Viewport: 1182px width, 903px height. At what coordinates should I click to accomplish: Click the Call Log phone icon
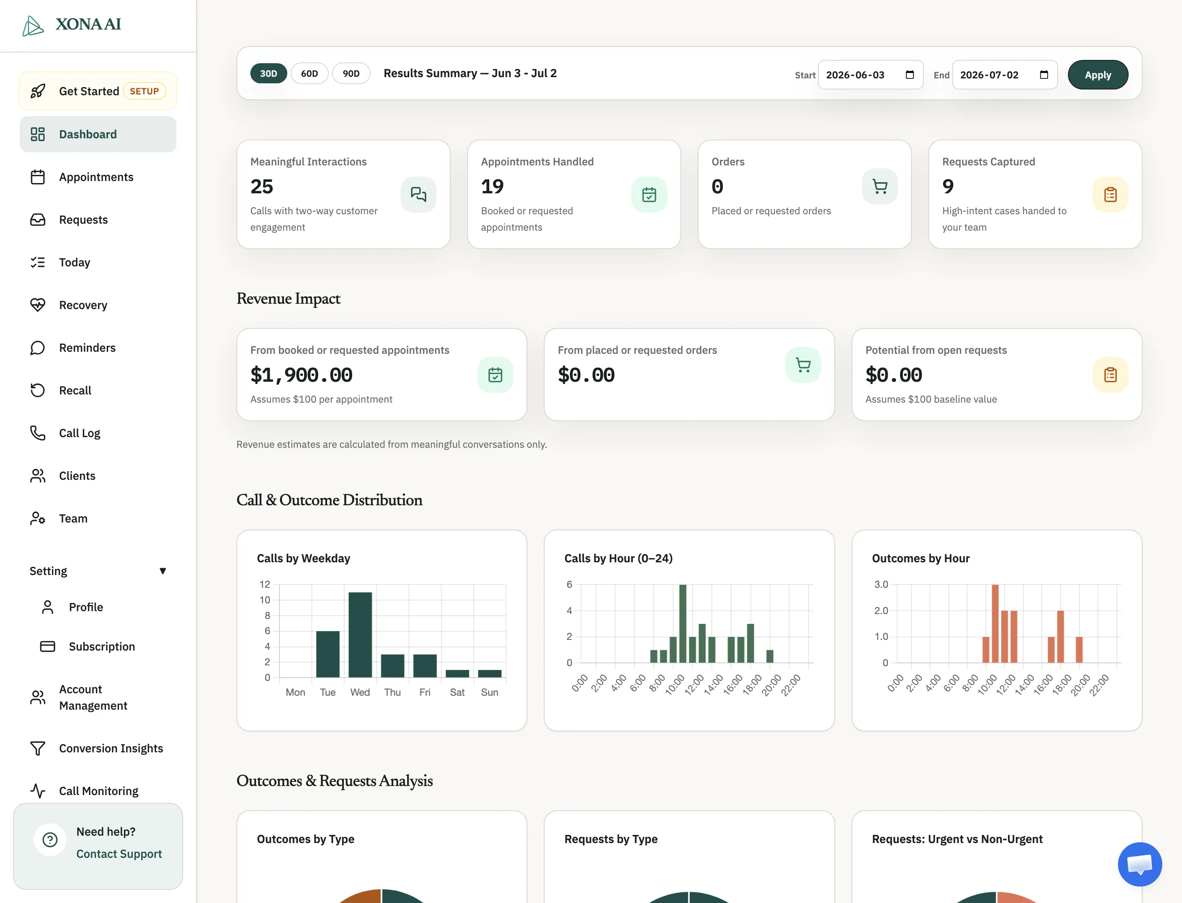(38, 433)
